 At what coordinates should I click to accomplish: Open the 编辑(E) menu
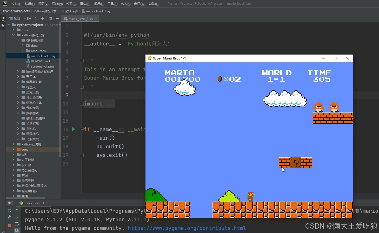click(30, 4)
